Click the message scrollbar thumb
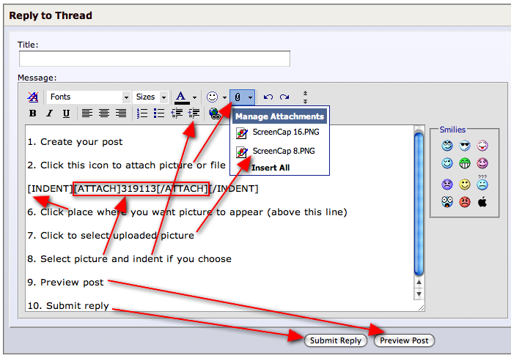The height and width of the screenshot is (358, 511). tap(419, 204)
